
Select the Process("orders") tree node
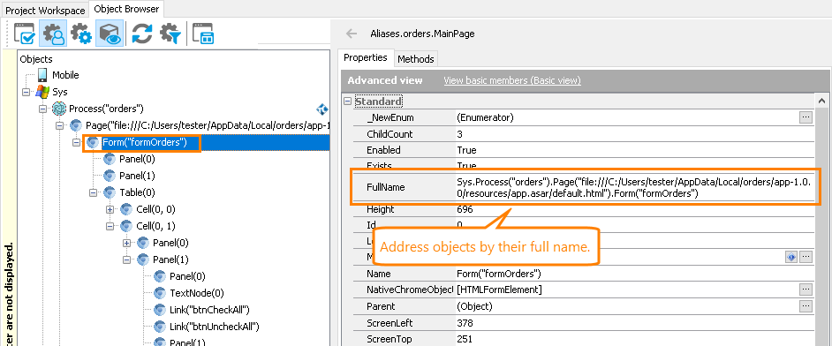click(106, 109)
